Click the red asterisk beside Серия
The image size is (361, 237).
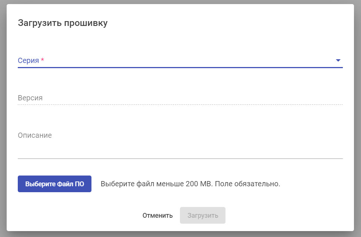[43, 60]
